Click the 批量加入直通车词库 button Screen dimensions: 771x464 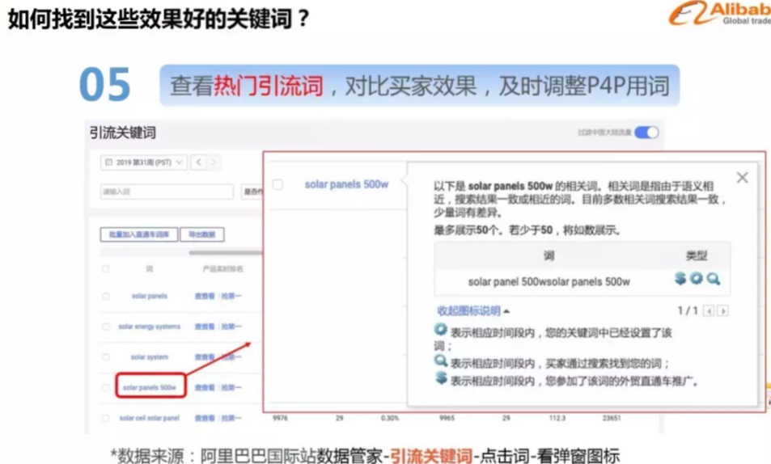tap(137, 235)
